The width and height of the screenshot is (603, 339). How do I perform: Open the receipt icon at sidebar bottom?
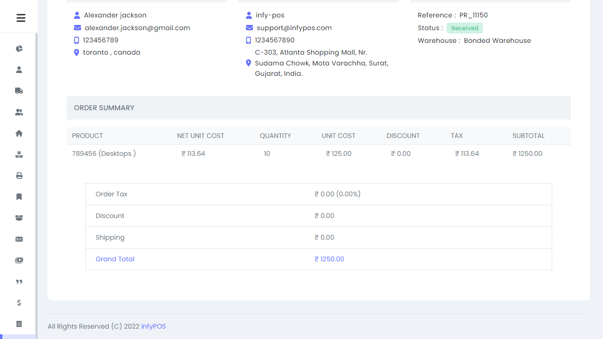click(x=19, y=324)
